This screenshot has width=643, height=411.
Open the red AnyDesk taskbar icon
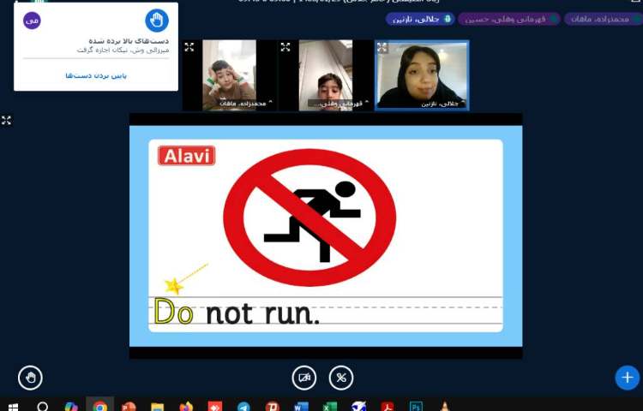(x=215, y=406)
